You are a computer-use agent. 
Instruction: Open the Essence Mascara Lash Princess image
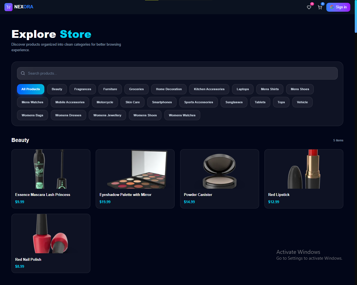[51, 169]
